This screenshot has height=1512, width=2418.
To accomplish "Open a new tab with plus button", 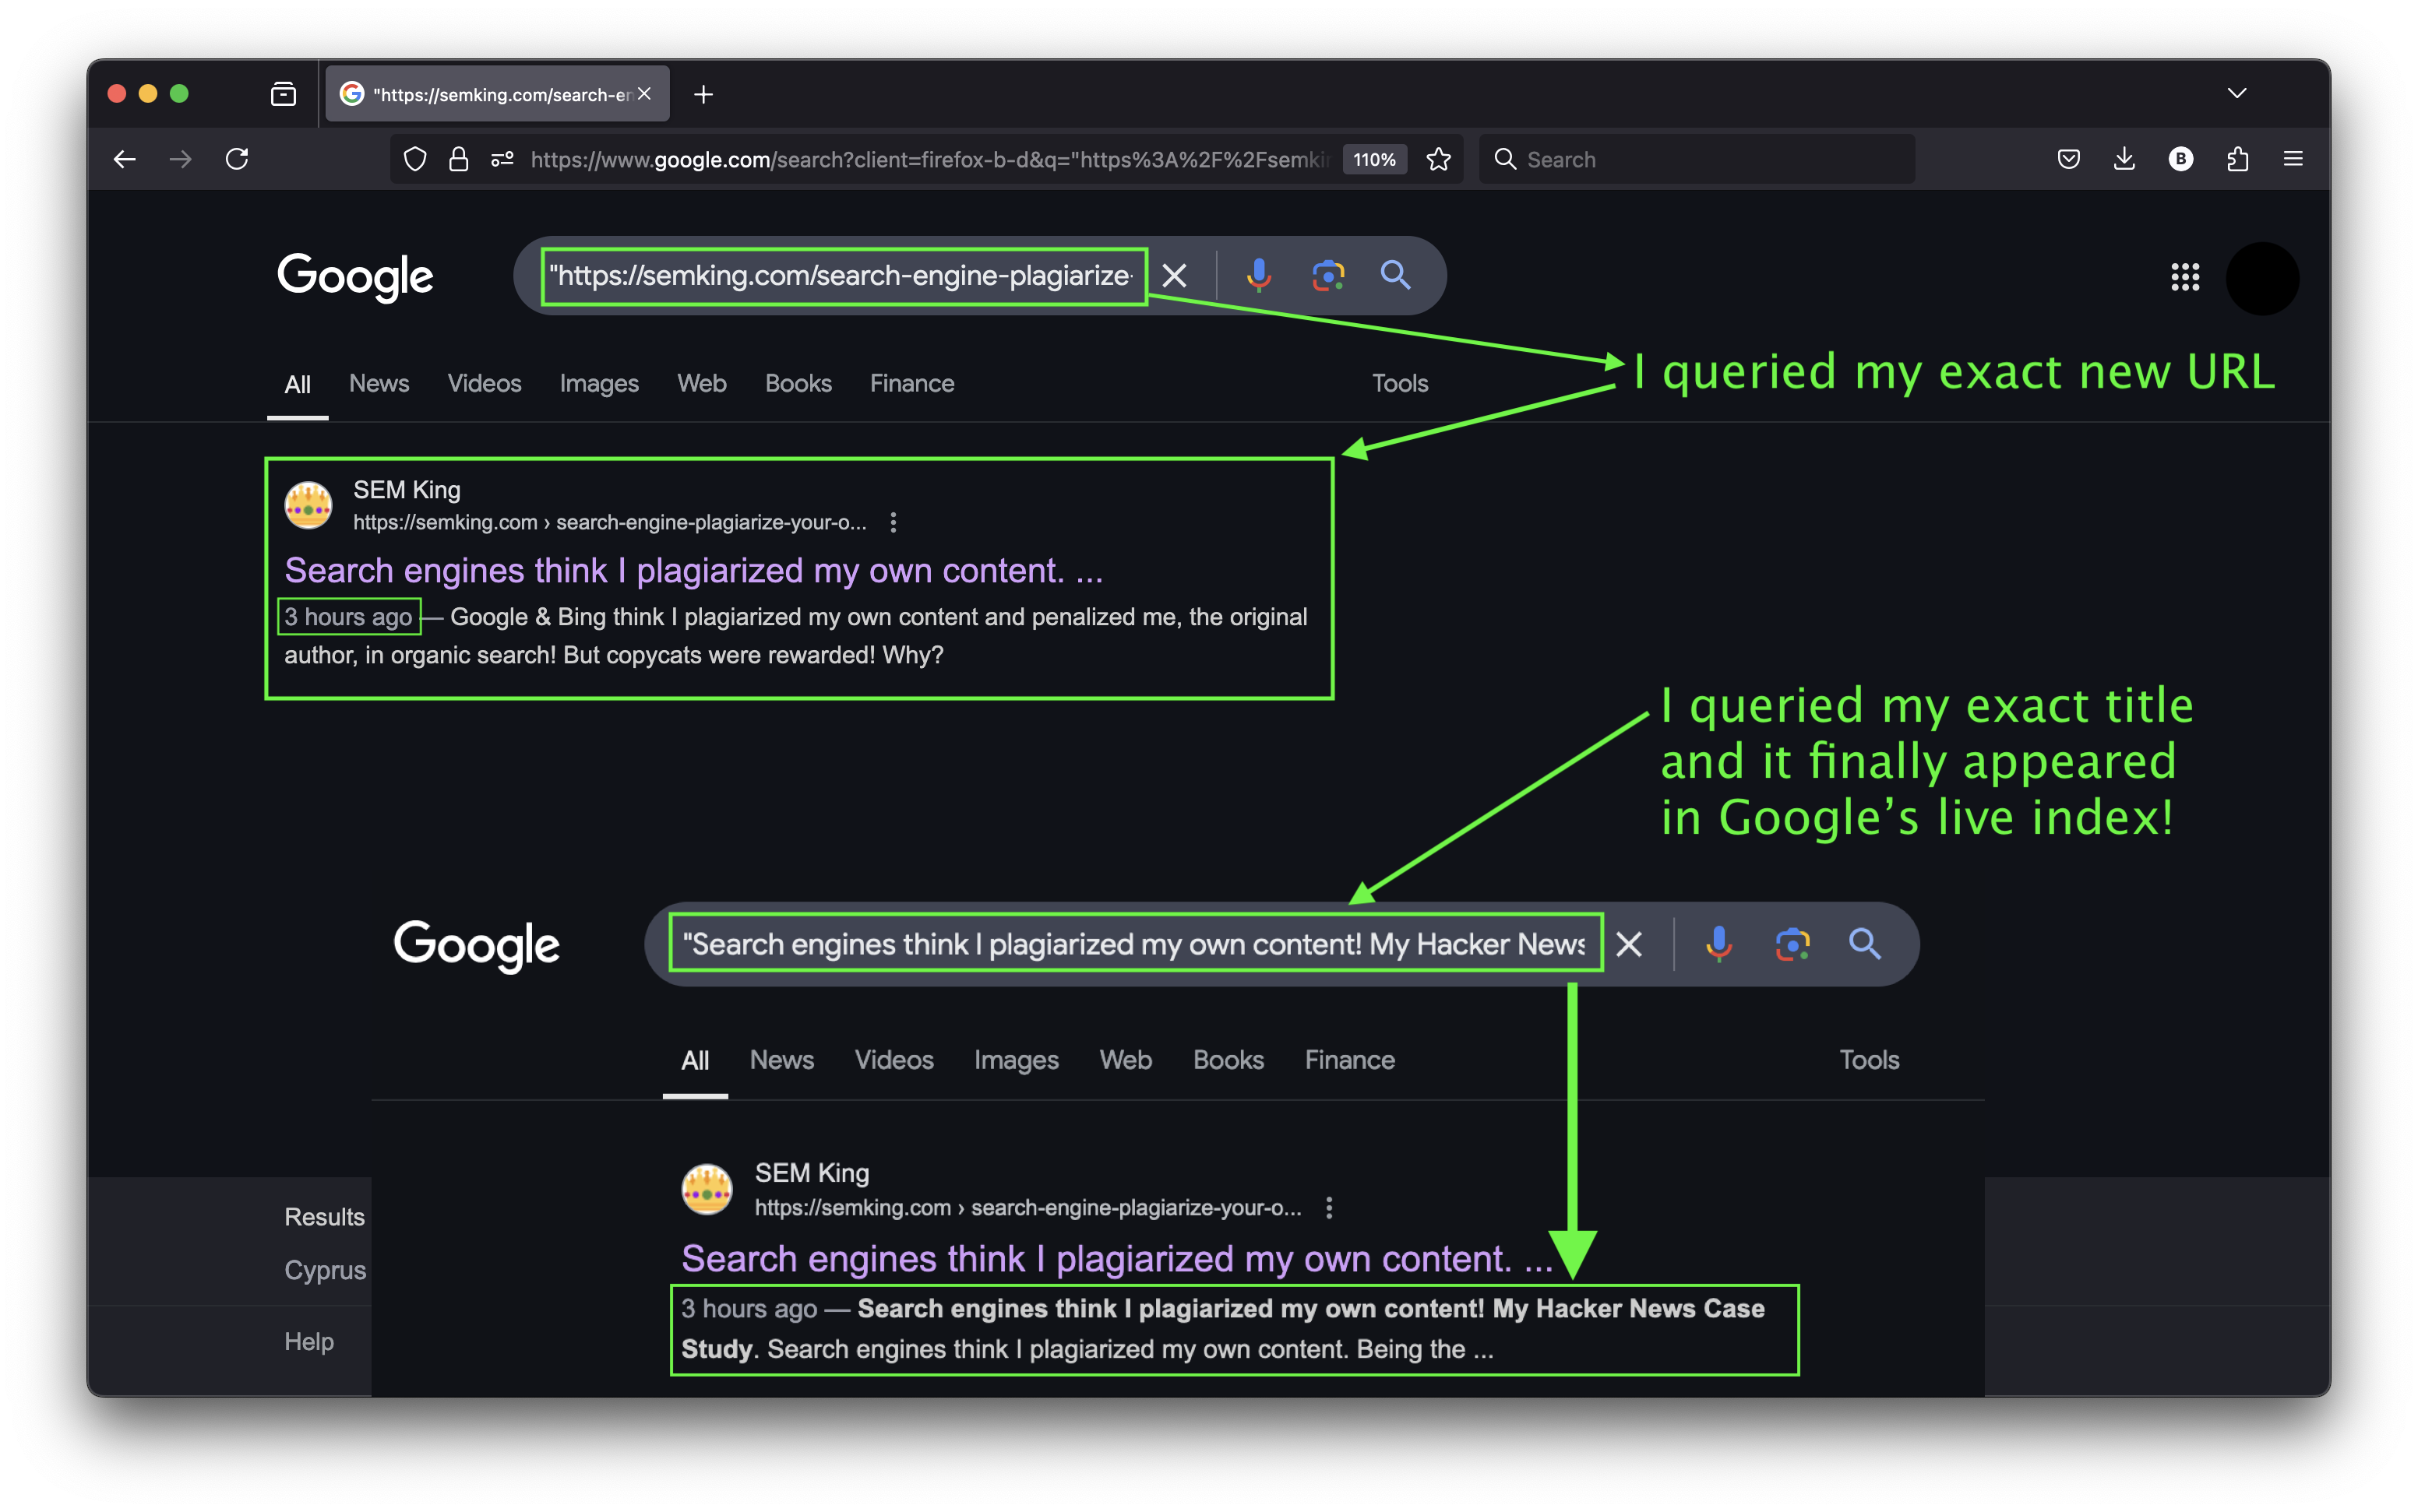I will (x=703, y=94).
